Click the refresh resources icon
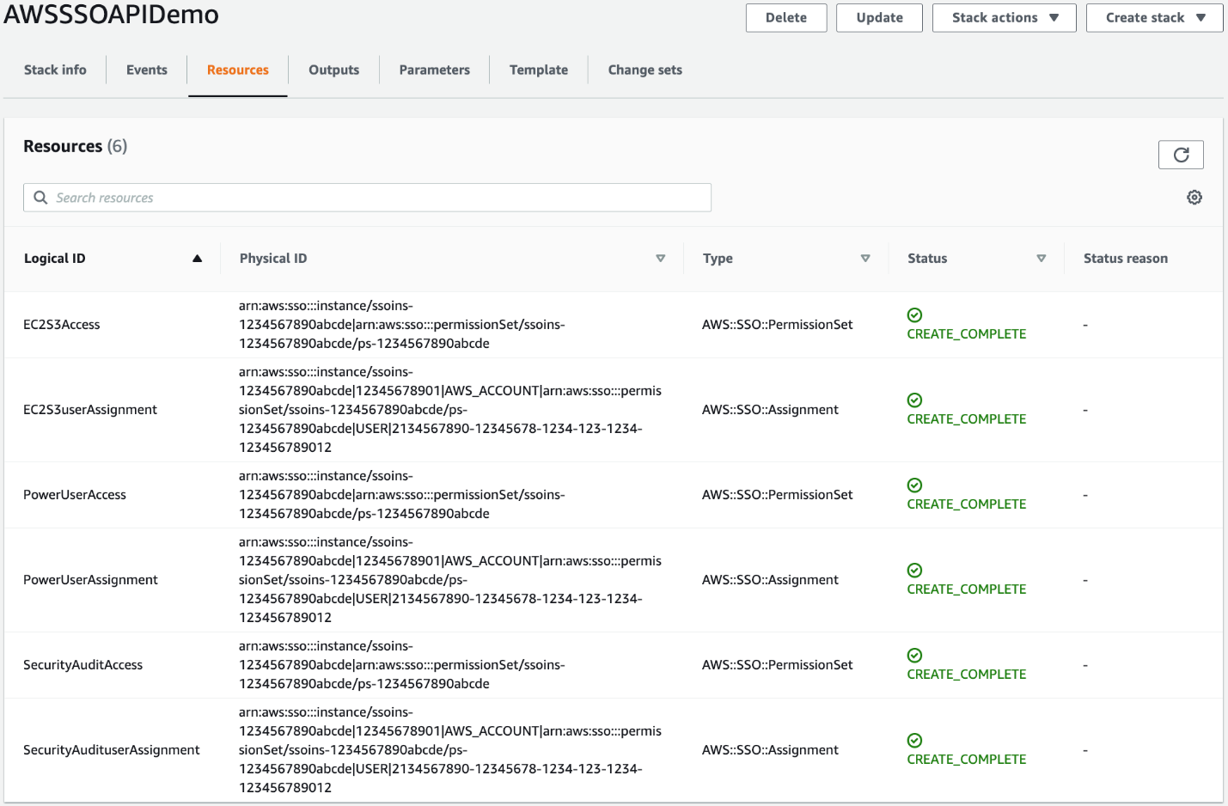This screenshot has width=1228, height=806. tap(1181, 155)
